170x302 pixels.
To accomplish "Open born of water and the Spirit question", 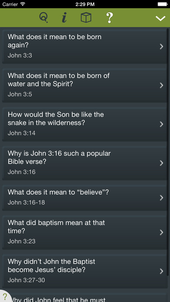I will [84, 85].
